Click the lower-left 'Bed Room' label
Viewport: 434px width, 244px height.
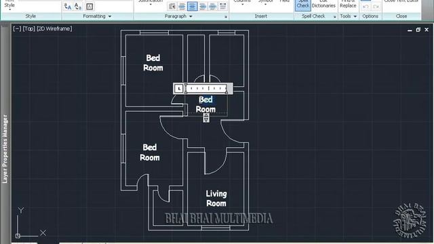pos(150,152)
